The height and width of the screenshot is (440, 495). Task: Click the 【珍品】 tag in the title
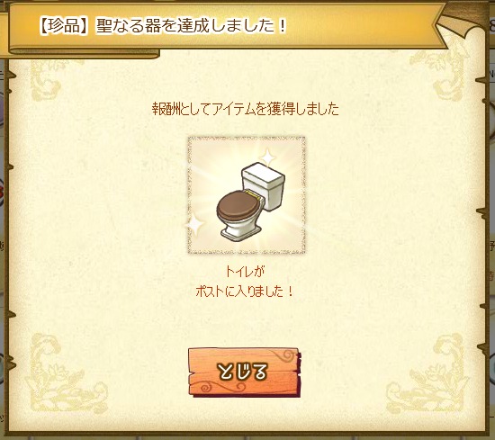(x=64, y=25)
